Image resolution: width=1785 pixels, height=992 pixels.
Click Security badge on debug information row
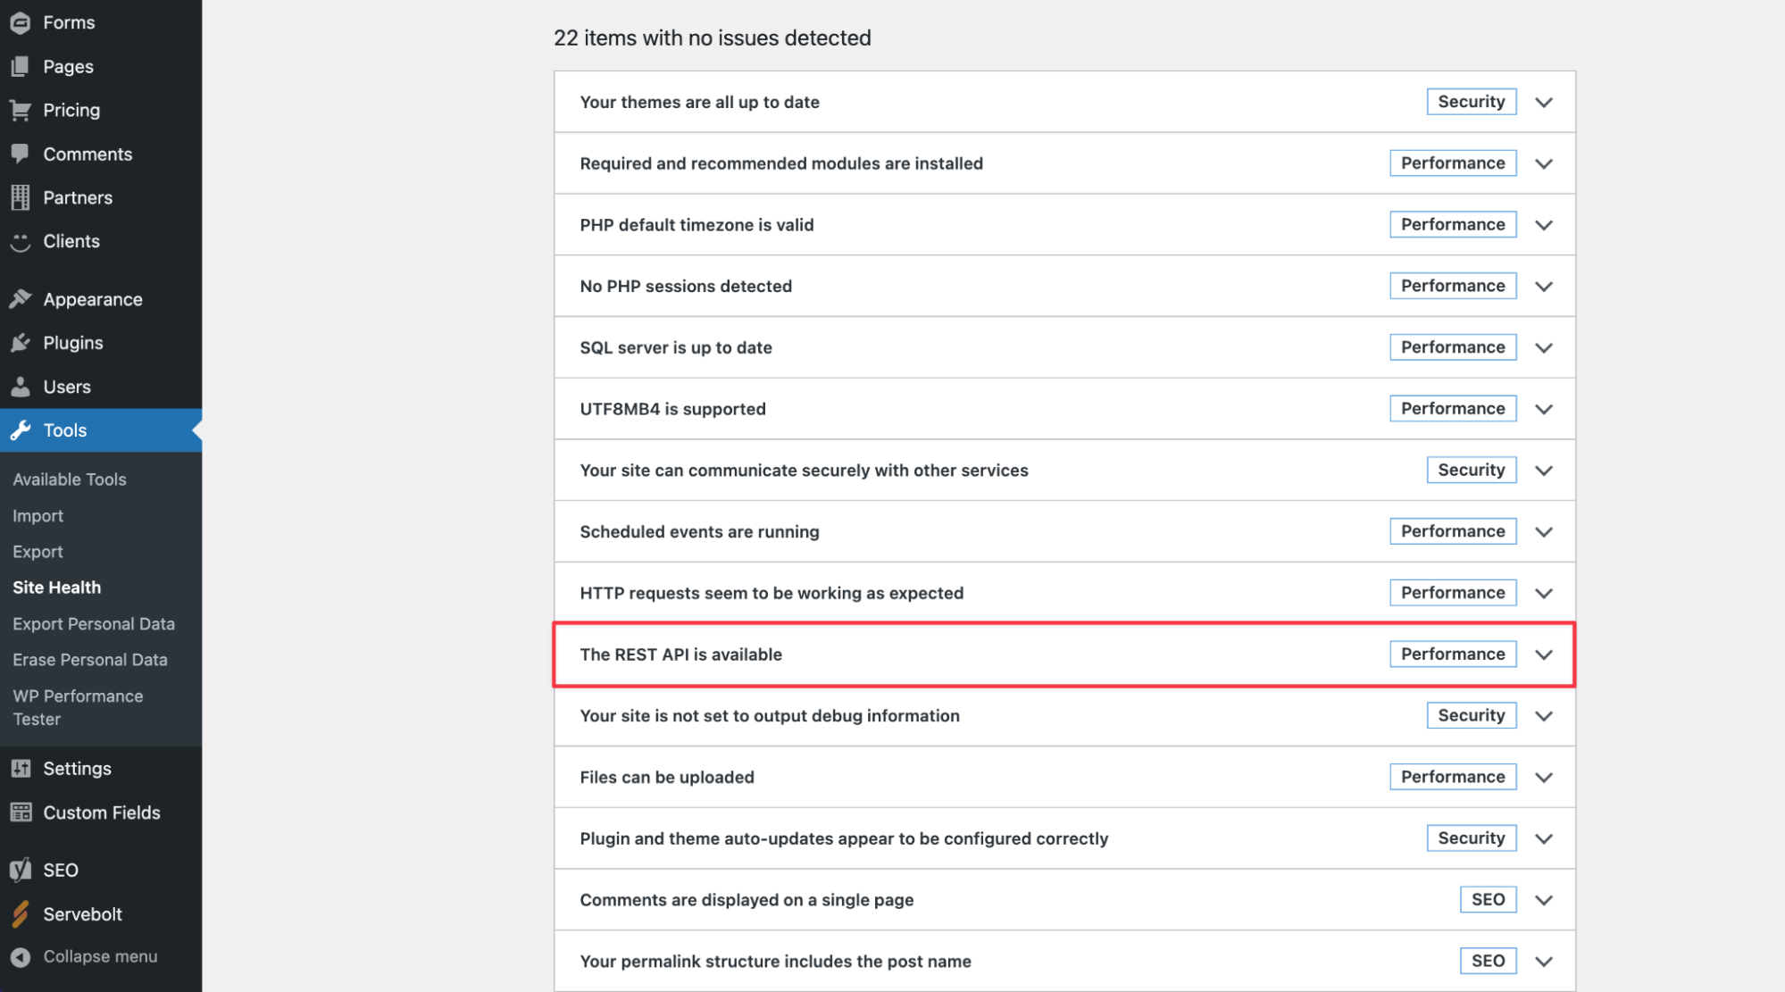[1471, 715]
